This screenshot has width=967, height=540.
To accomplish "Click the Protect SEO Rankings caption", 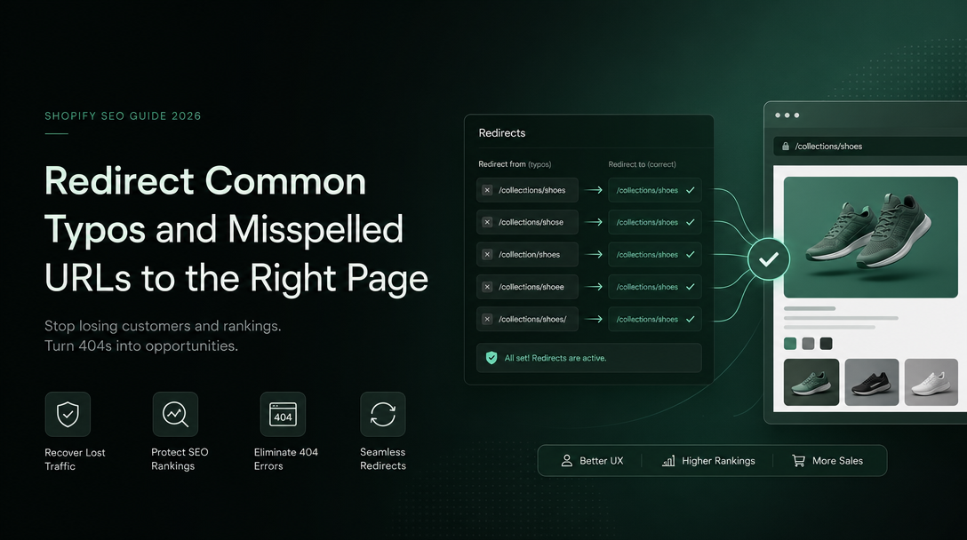I will click(180, 458).
